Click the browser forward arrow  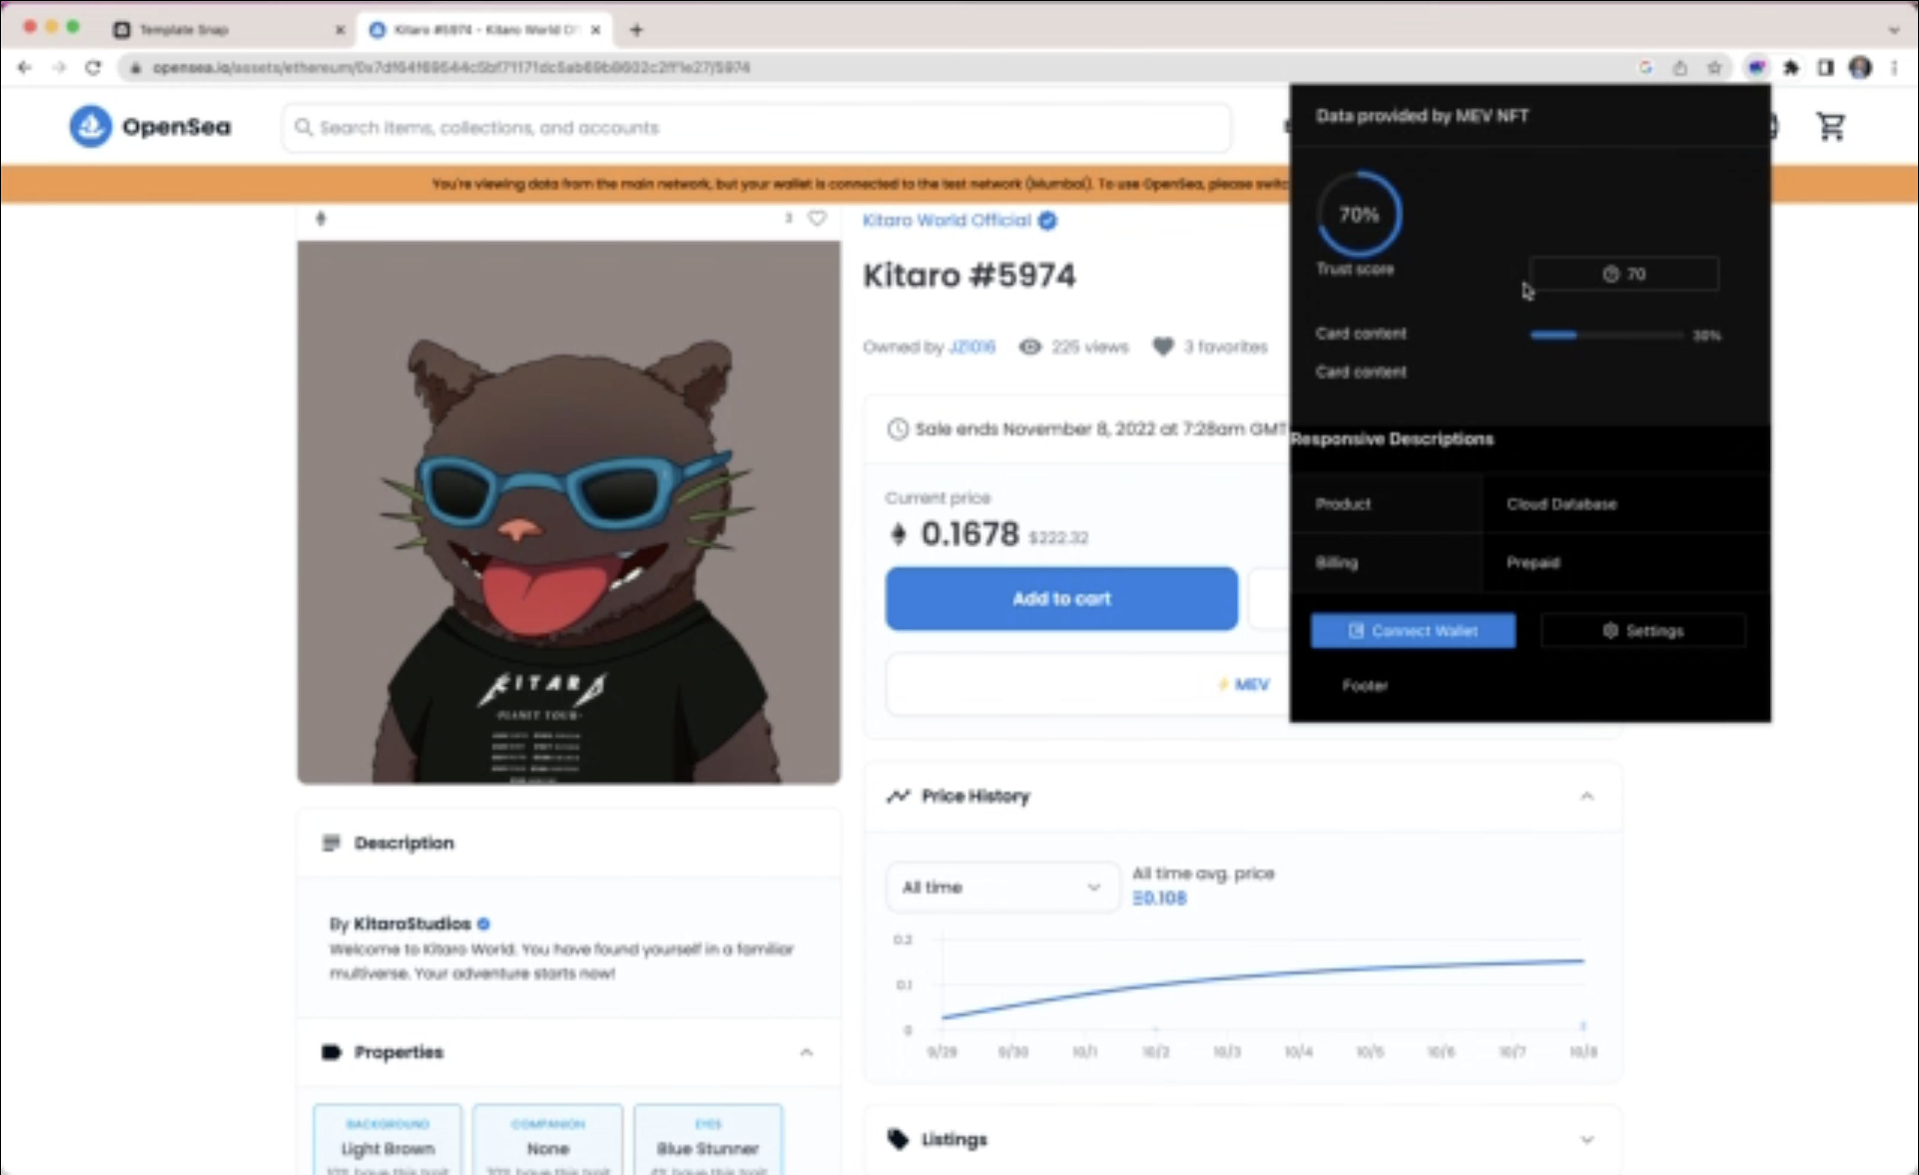[x=59, y=68]
